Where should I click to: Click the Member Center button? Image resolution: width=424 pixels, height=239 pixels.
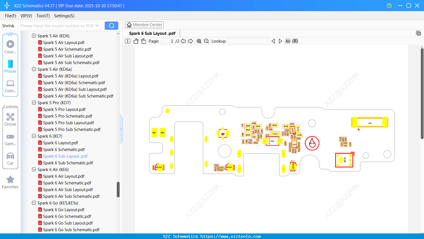(144, 25)
